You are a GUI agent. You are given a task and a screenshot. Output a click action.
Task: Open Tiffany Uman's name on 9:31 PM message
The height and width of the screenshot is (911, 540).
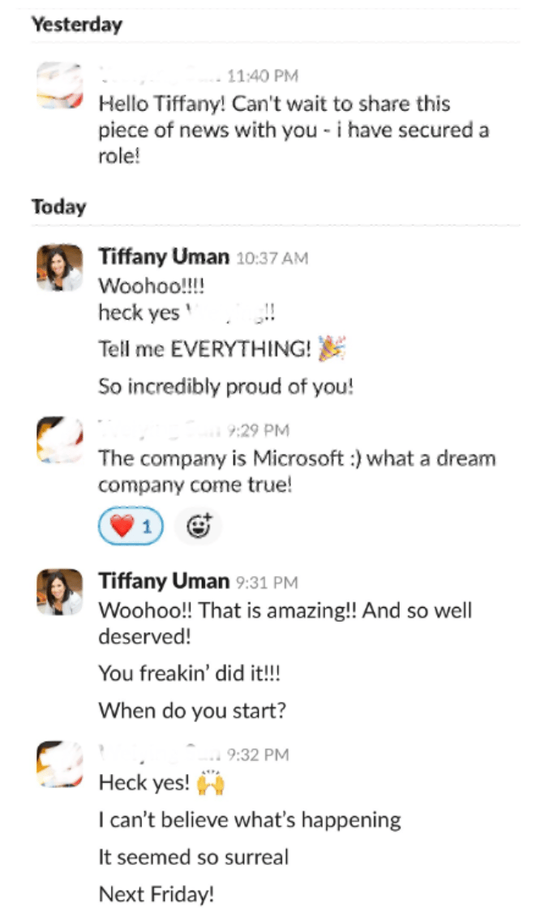tap(164, 580)
